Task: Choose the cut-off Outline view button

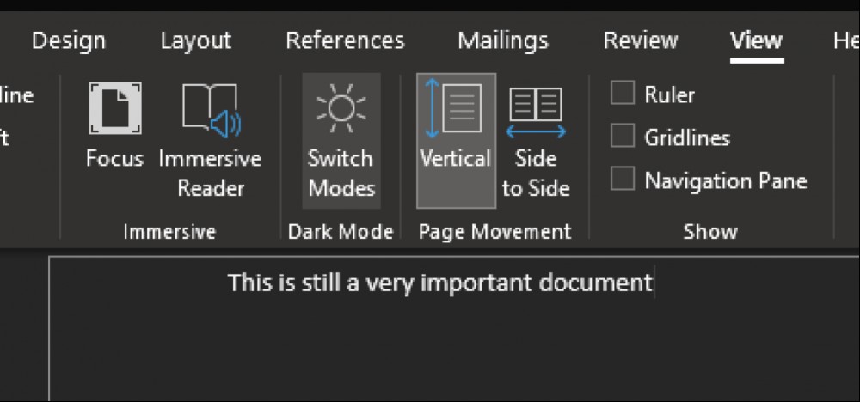Action: tap(16, 95)
